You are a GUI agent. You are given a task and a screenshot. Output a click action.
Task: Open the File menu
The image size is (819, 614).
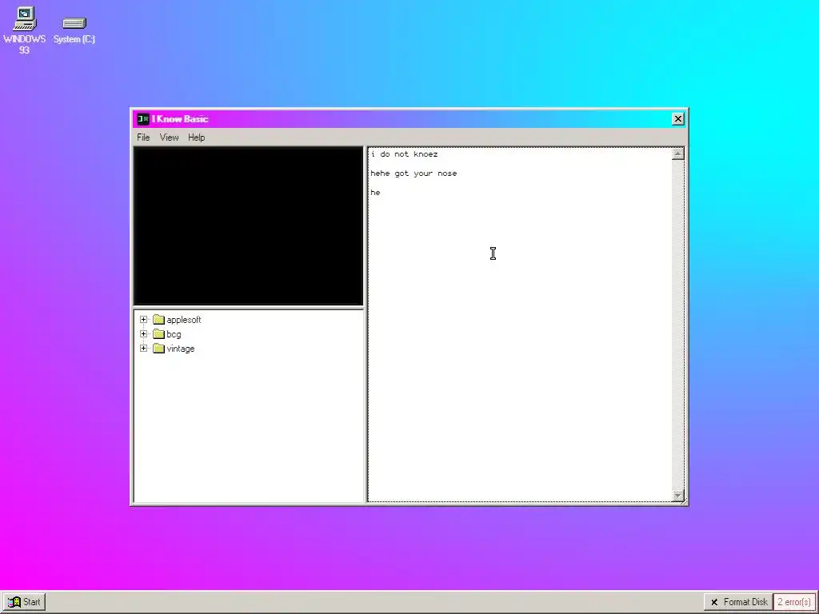[x=143, y=138]
